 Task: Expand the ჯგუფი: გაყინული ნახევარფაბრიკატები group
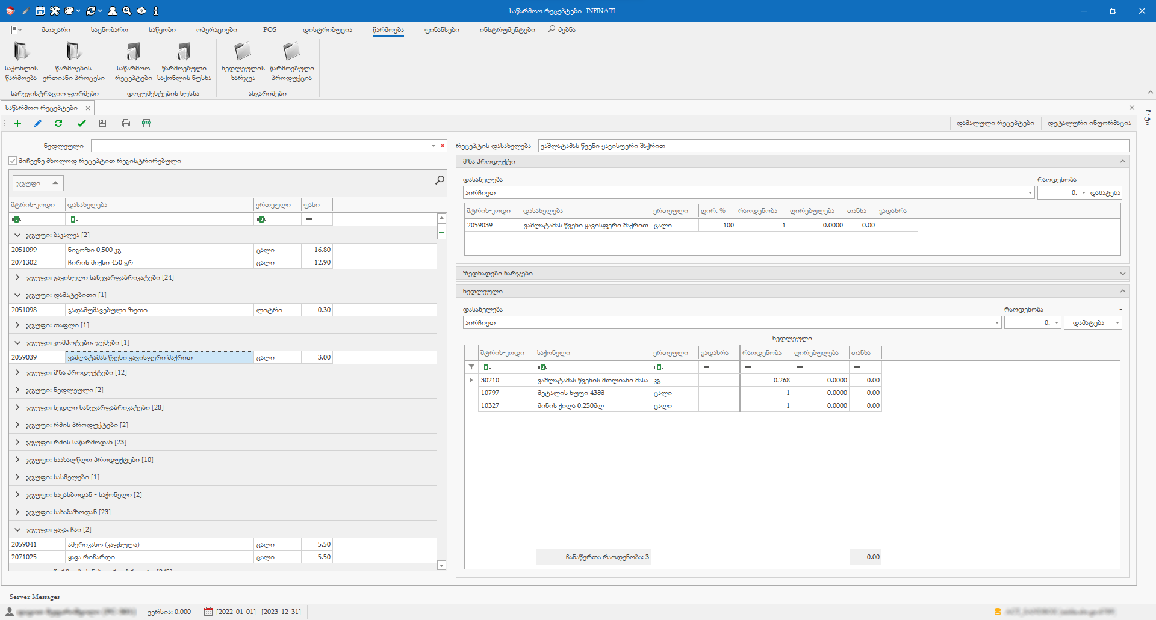tap(17, 278)
